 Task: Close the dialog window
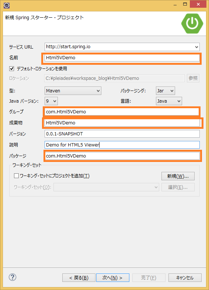tap(198, 4)
